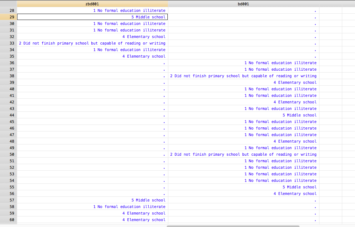This screenshot has height=227, width=355.
Task: Click zbd001 cell in row 58
Action: click(x=92, y=207)
